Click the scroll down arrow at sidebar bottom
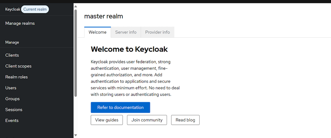 75,135
